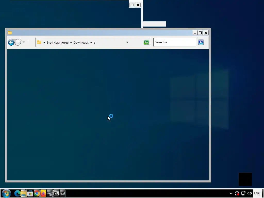
Task: Navigate to Этот Компютер breadcrumb
Action: (x=57, y=43)
